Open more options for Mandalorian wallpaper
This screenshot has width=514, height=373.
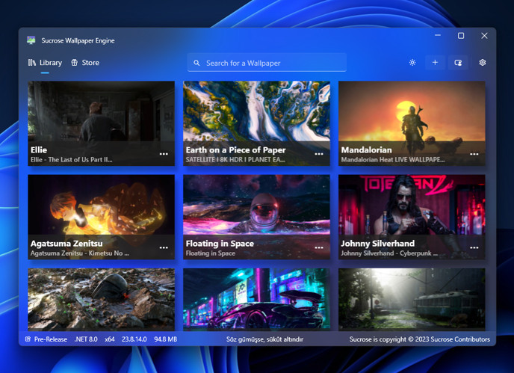474,154
